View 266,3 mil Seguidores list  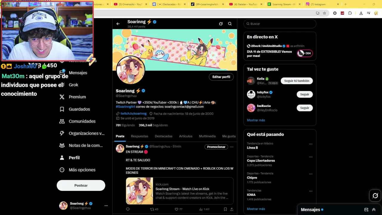pos(153,125)
